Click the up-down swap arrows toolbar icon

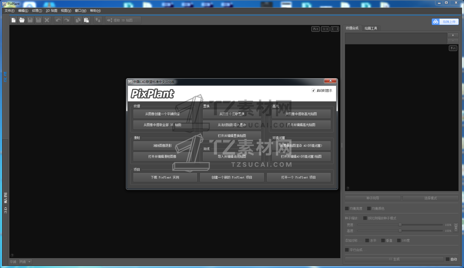[x=98, y=20]
